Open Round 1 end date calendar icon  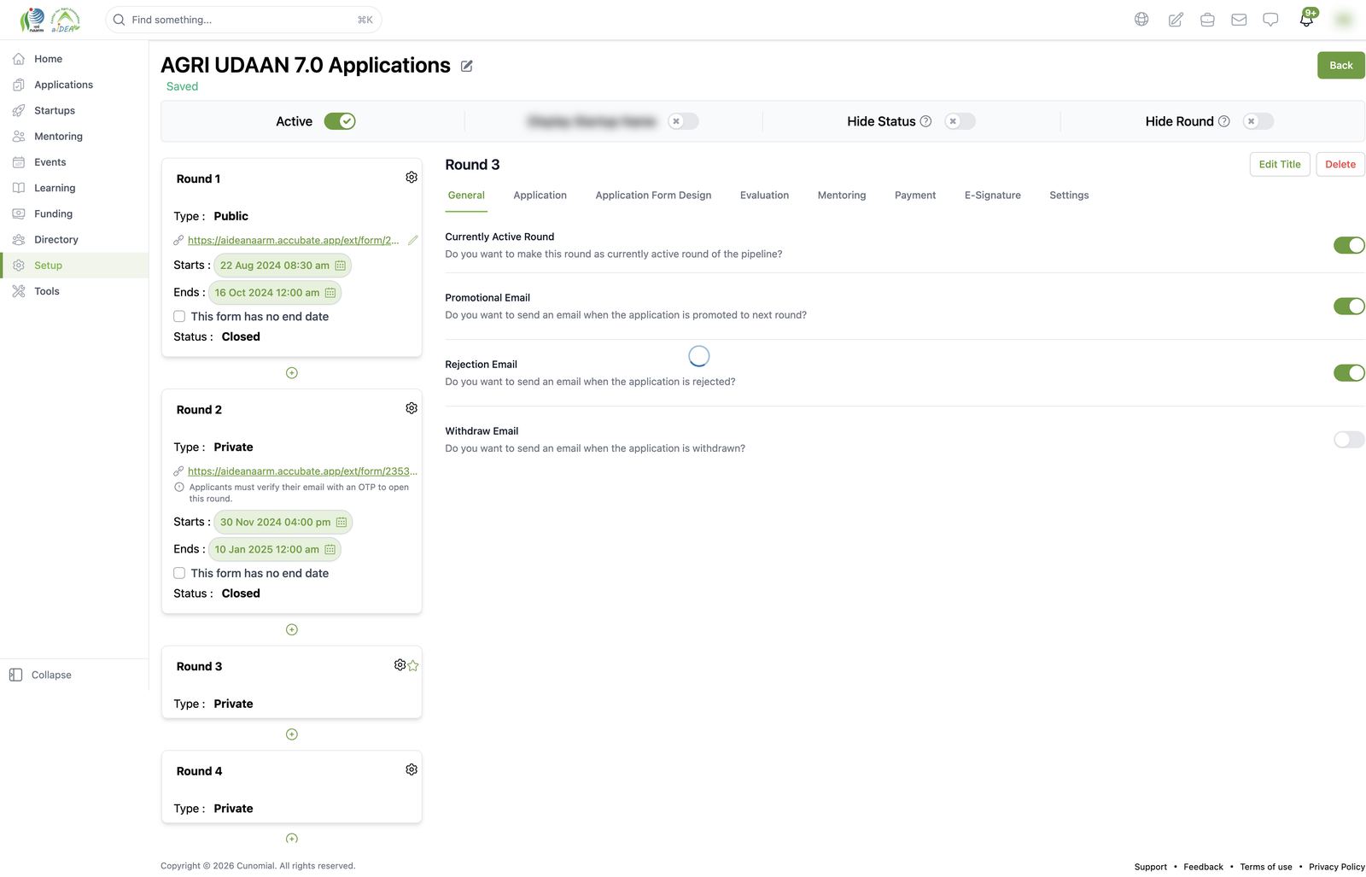(330, 293)
